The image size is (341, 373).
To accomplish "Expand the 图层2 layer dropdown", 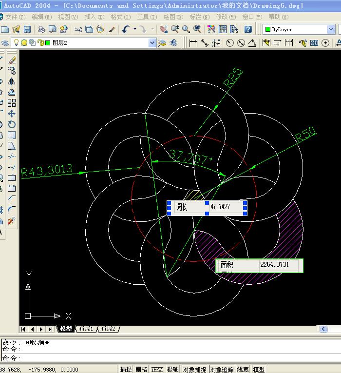I will (152, 43).
